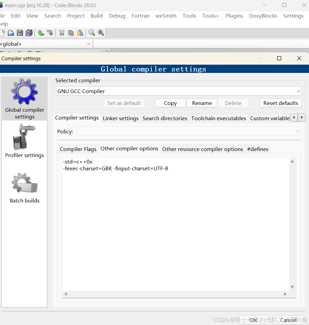309x325 pixels.
Task: Close the Compiler settings dialog
Action: coord(299,58)
